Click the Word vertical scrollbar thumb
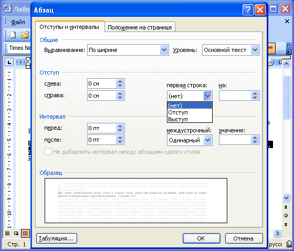 pyautogui.click(x=286, y=97)
